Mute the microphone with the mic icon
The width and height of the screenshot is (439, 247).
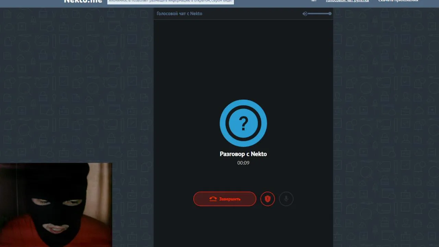tap(286, 199)
